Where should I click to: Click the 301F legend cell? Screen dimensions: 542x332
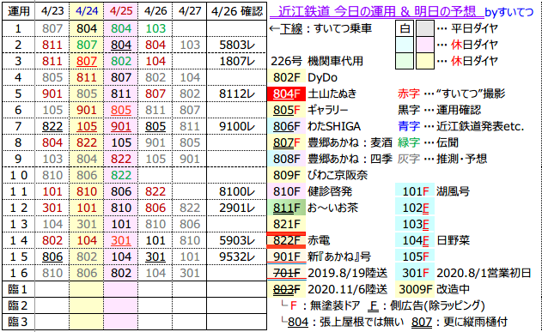(x=415, y=273)
